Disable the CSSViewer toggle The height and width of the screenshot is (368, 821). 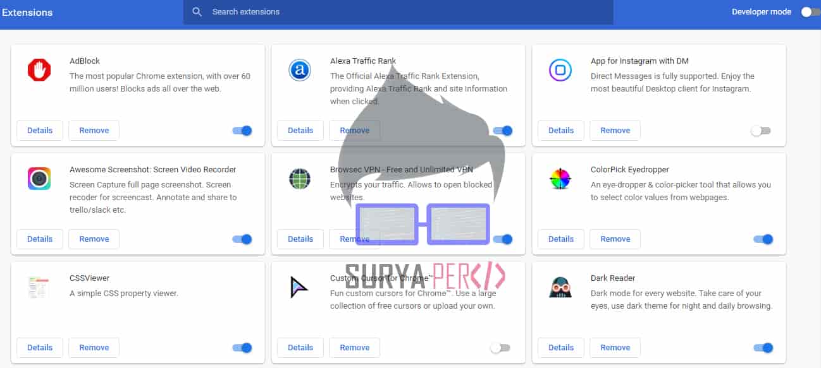[242, 348]
